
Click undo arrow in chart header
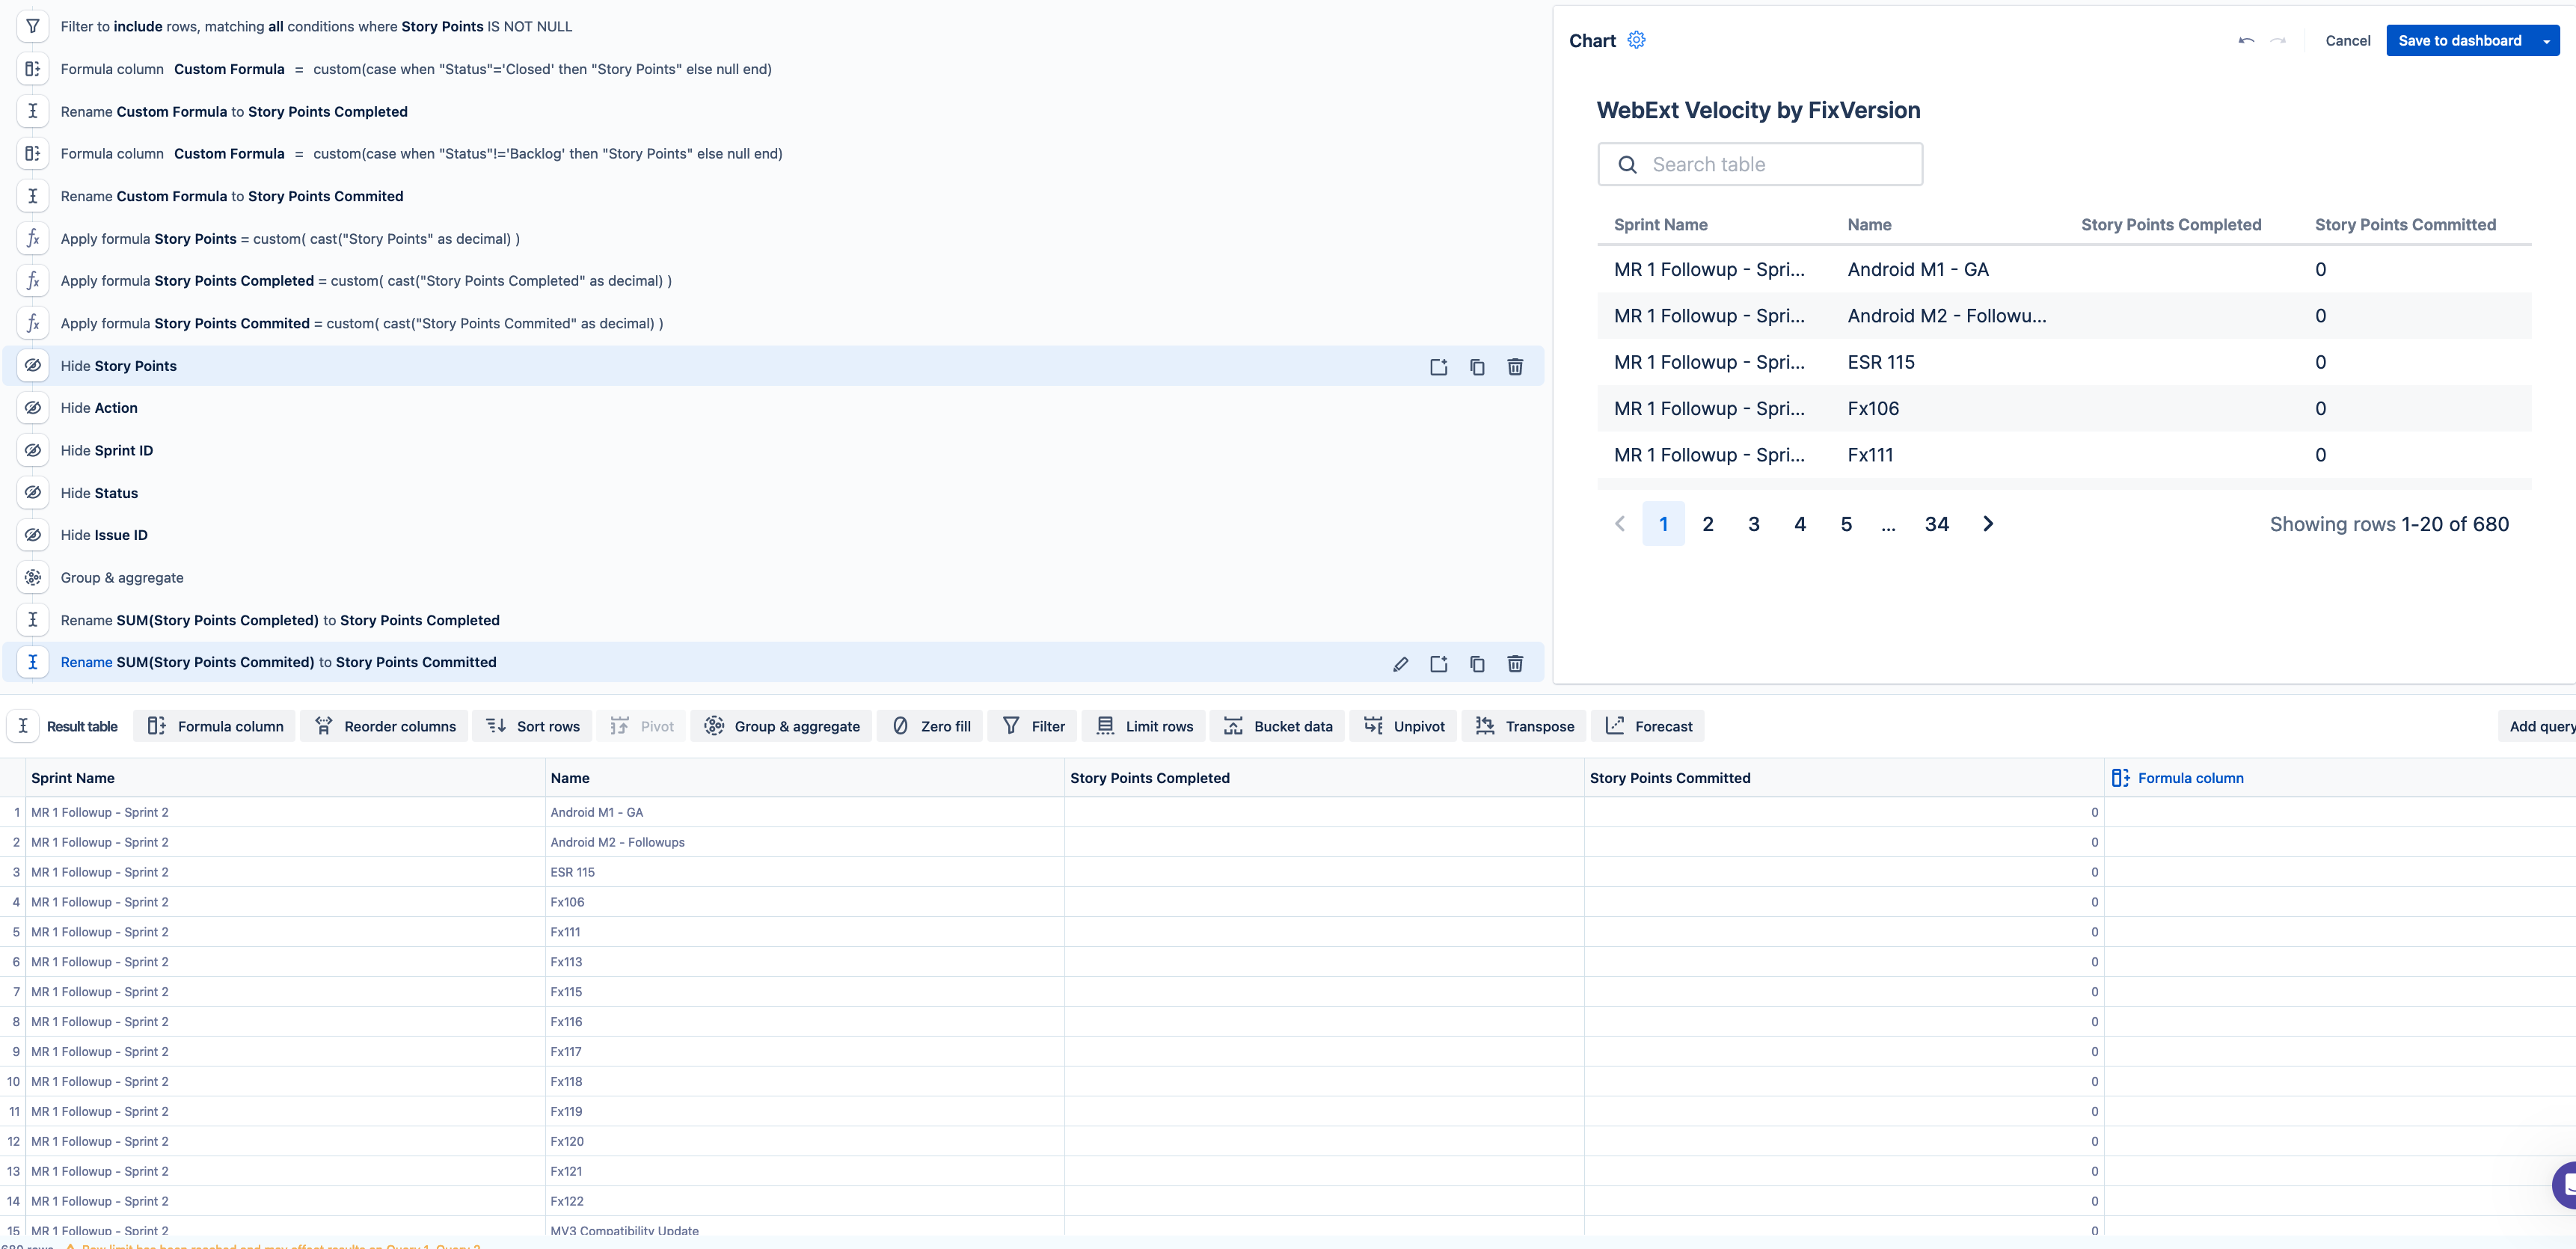coord(2246,41)
